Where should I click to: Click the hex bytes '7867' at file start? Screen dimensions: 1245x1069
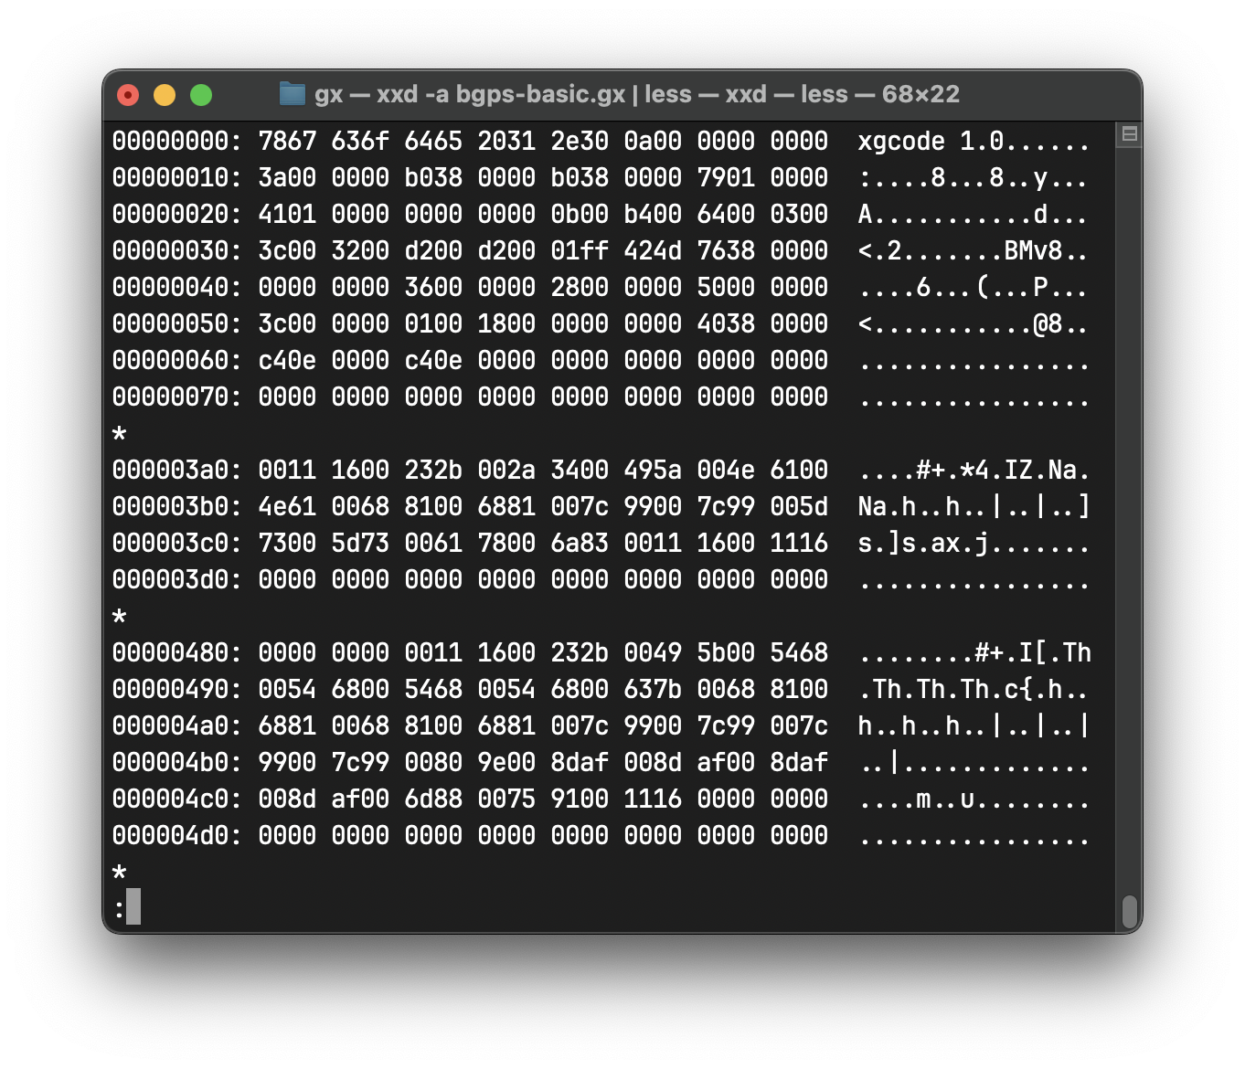coord(286,141)
